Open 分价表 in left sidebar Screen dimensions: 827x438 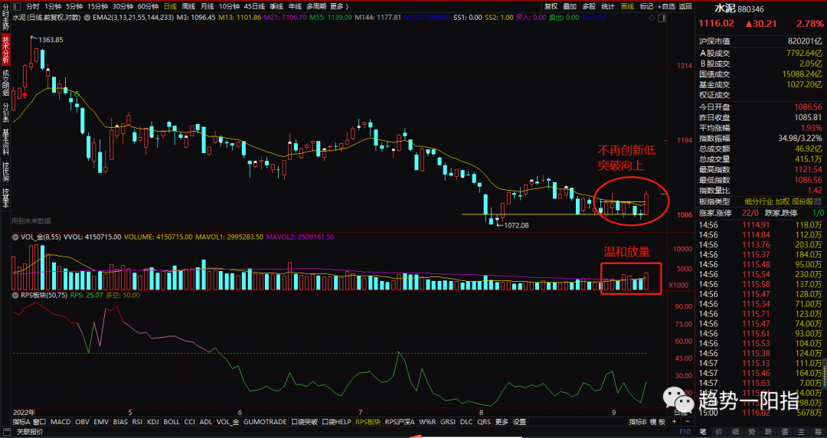click(x=5, y=113)
